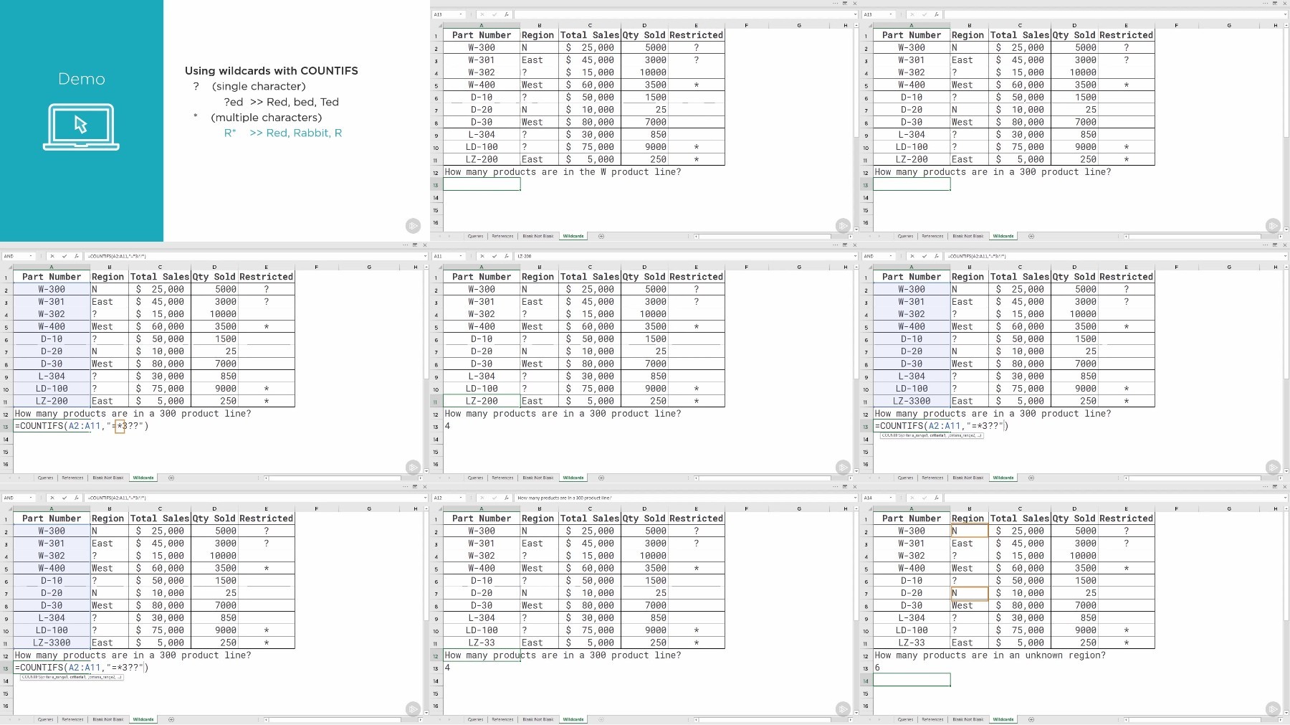The width and height of the screenshot is (1290, 725).
Task: Select $ 80,000 cell in W product line frame
Action: (x=590, y=122)
